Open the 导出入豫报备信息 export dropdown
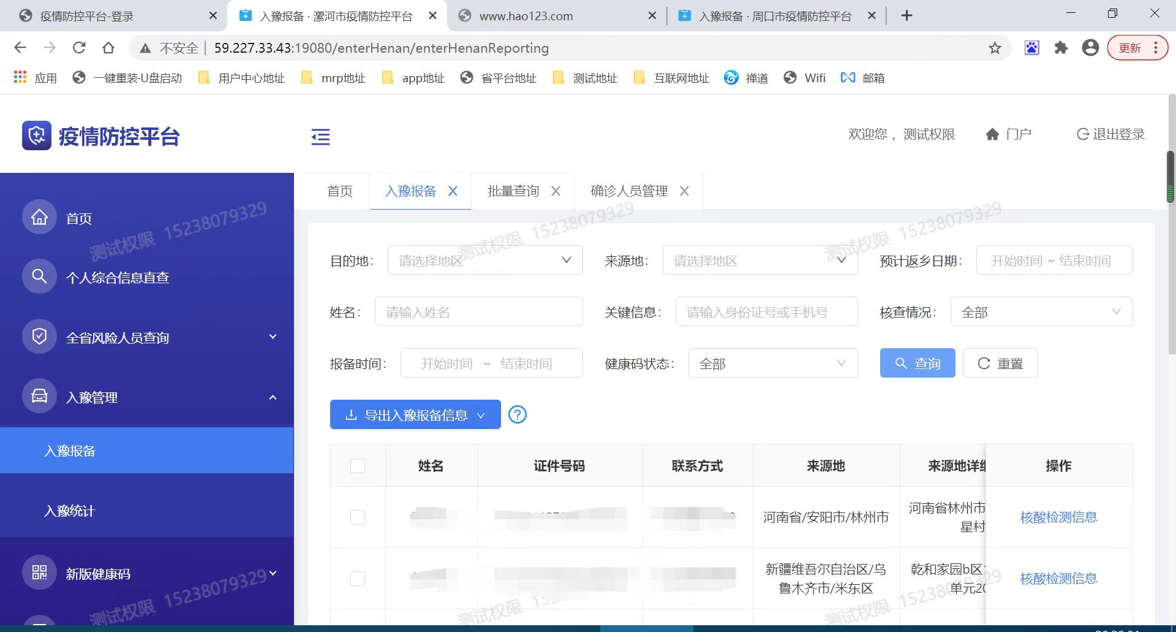Viewport: 1176px width, 632px height. pyautogui.click(x=415, y=414)
